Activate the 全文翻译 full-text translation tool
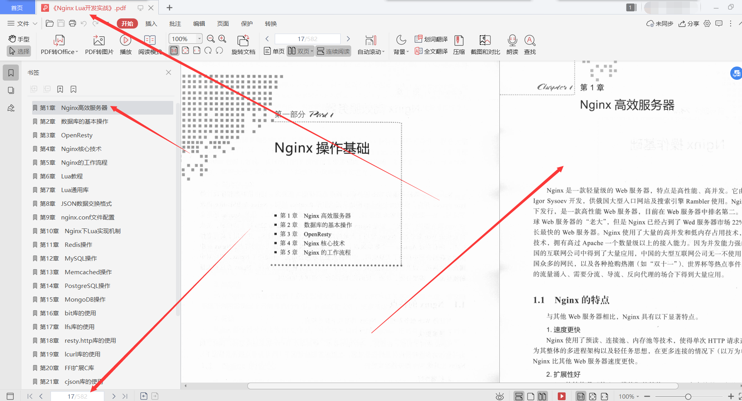Image resolution: width=742 pixels, height=401 pixels. pyautogui.click(x=431, y=51)
